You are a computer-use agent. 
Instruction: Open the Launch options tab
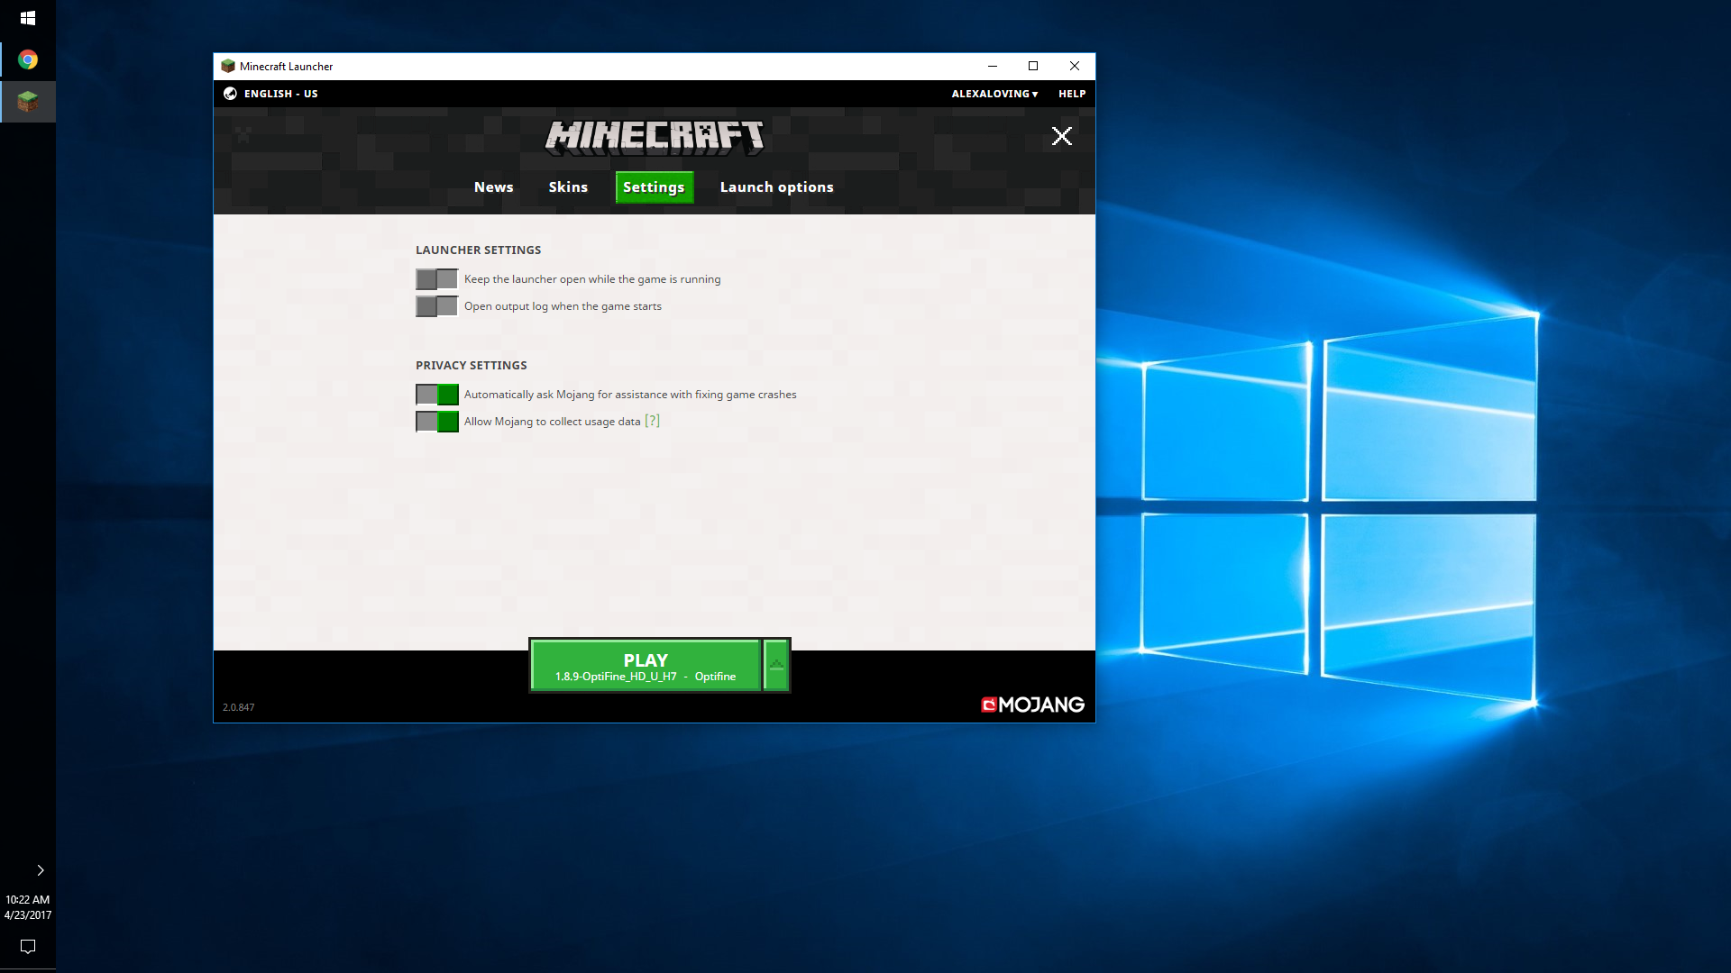click(x=776, y=187)
